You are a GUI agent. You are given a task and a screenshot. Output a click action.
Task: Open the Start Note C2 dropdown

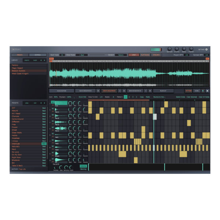pos(62,55)
